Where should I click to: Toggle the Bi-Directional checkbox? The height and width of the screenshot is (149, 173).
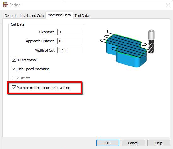point(14,60)
